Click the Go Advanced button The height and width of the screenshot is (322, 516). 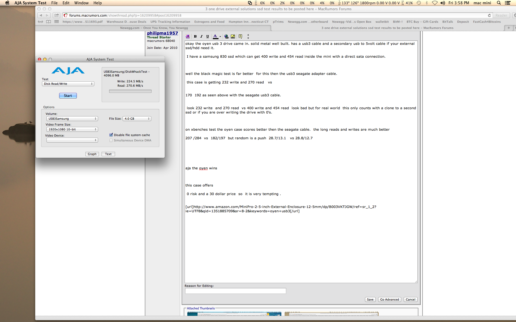coord(389,299)
